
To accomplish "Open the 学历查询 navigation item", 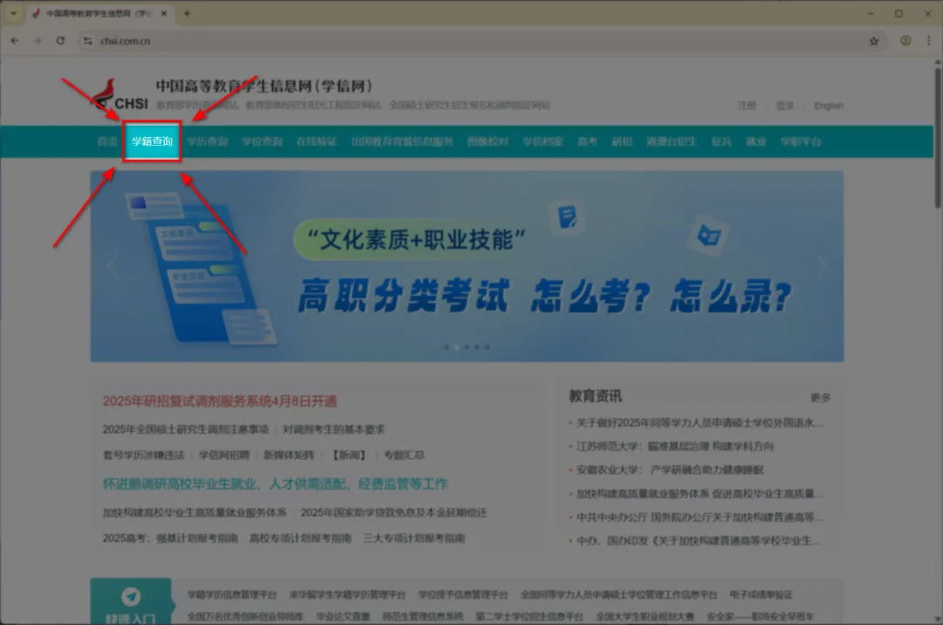I will point(208,141).
